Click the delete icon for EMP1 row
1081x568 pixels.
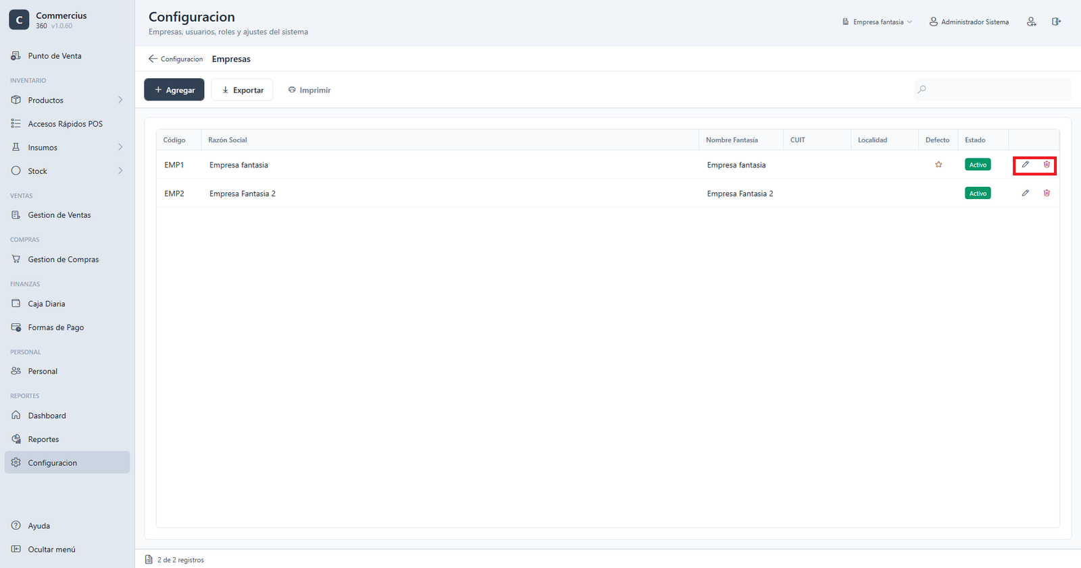pyautogui.click(x=1047, y=165)
